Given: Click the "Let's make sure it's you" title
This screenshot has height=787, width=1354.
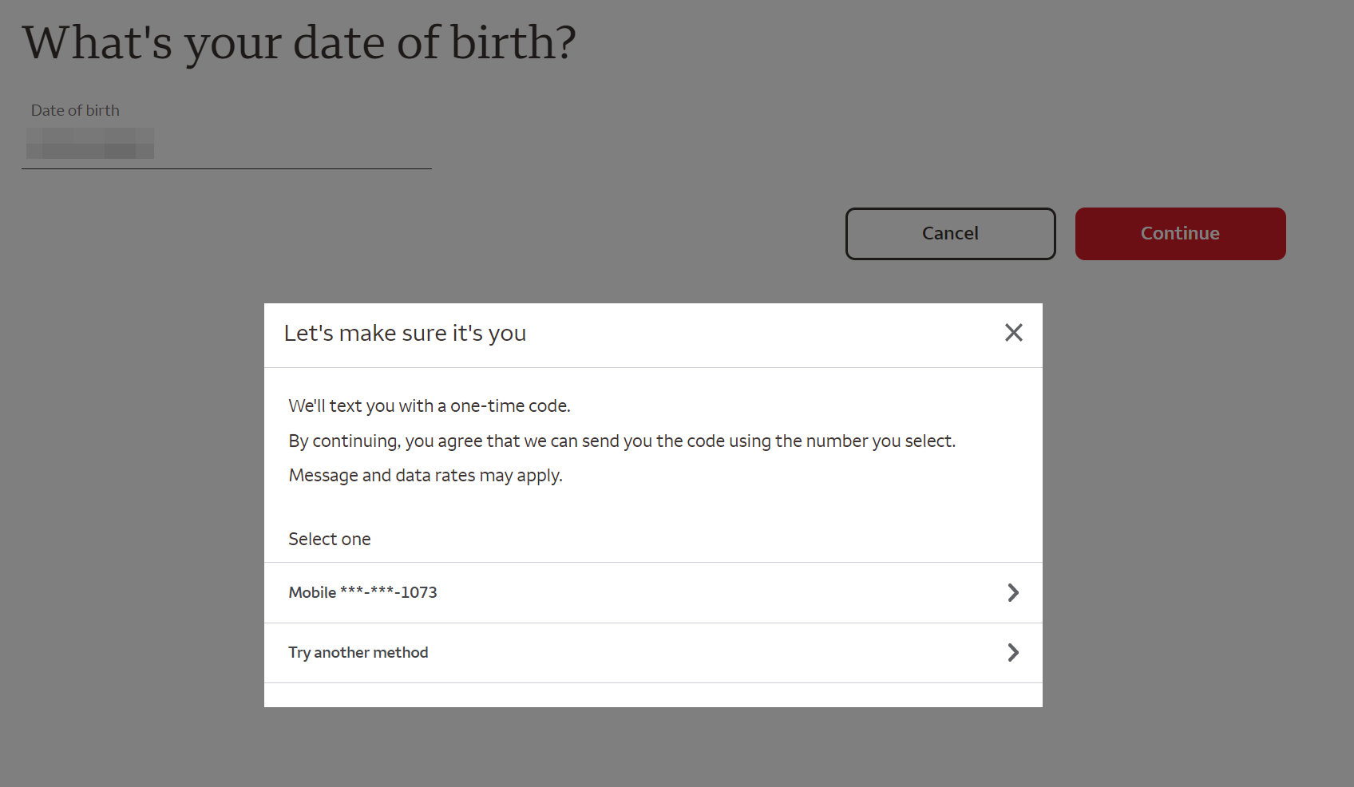Looking at the screenshot, I should (x=405, y=333).
